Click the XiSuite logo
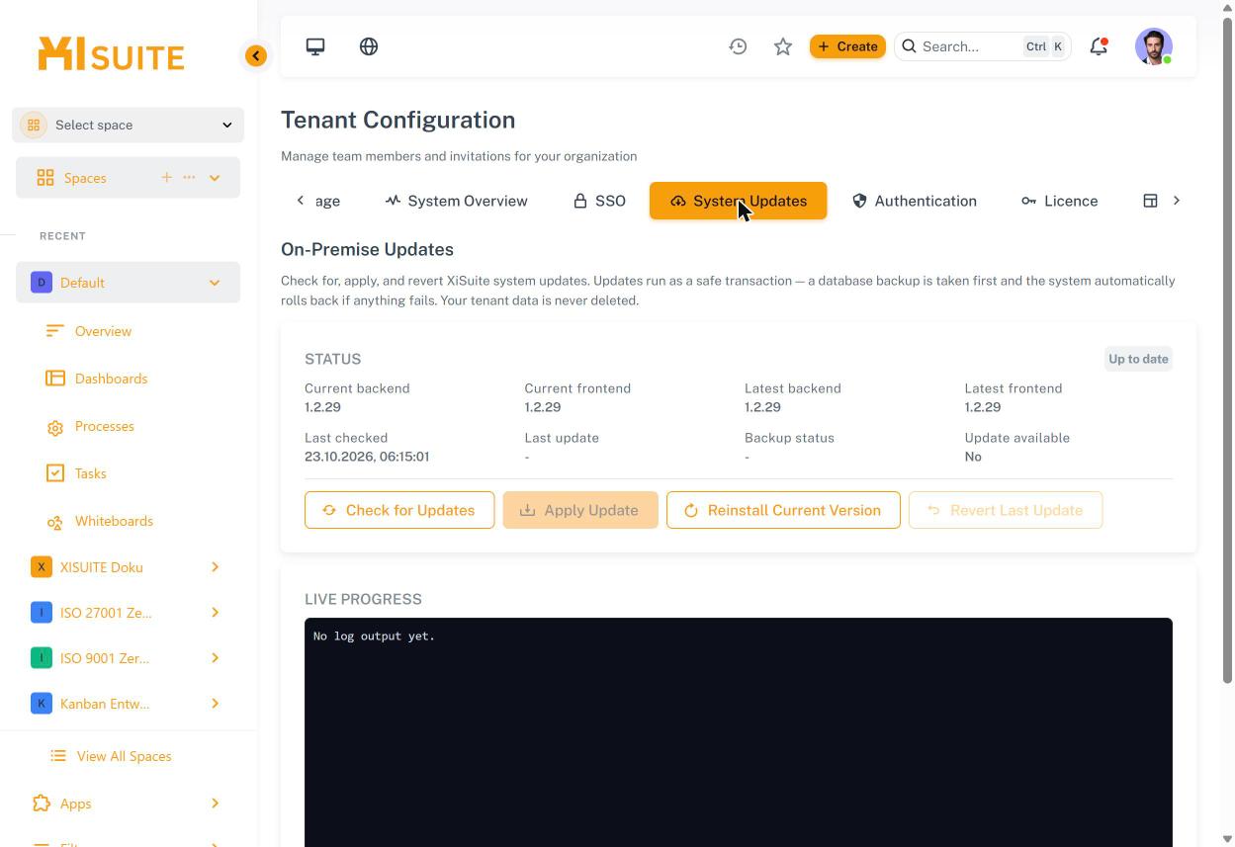This screenshot has height=847, width=1235. pyautogui.click(x=111, y=54)
